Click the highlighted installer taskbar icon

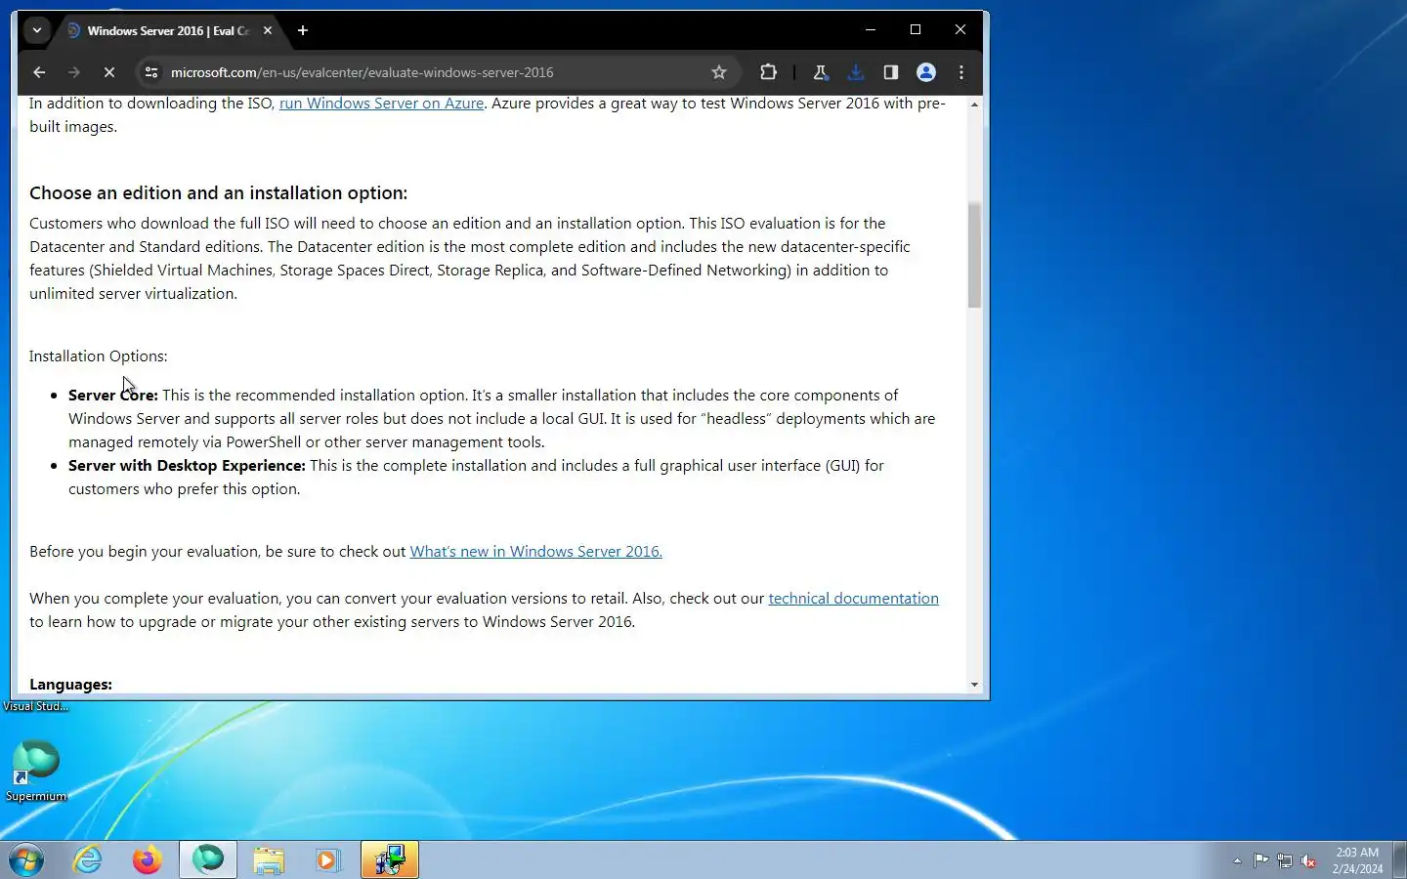390,860
